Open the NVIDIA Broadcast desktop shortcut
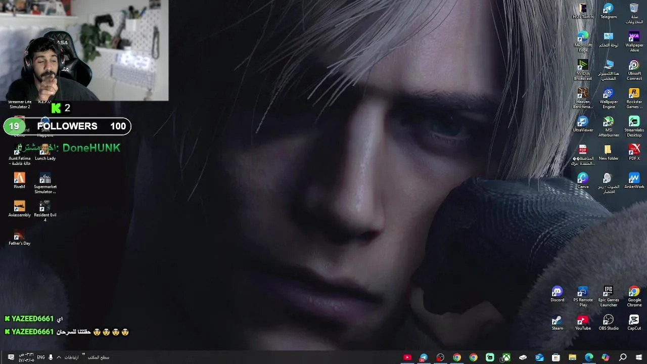Viewport: 647px width, 364px height. click(x=583, y=70)
